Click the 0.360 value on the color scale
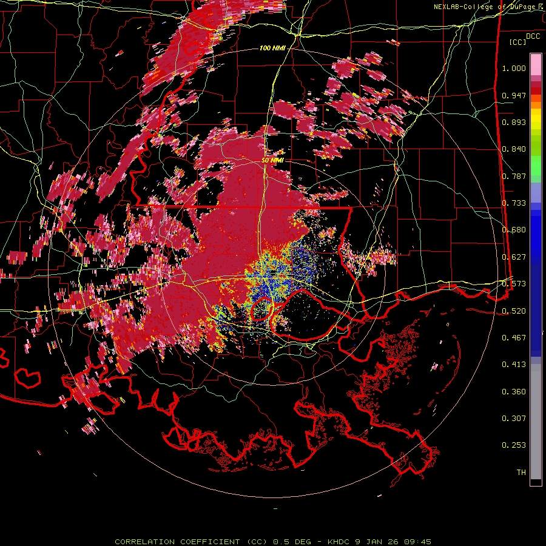546x546 pixels. (514, 392)
